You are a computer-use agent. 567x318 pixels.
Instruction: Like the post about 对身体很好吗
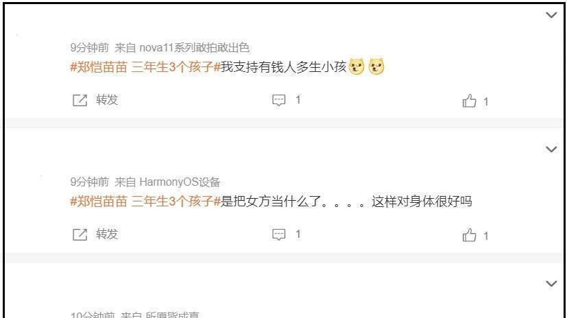pyautogui.click(x=470, y=235)
